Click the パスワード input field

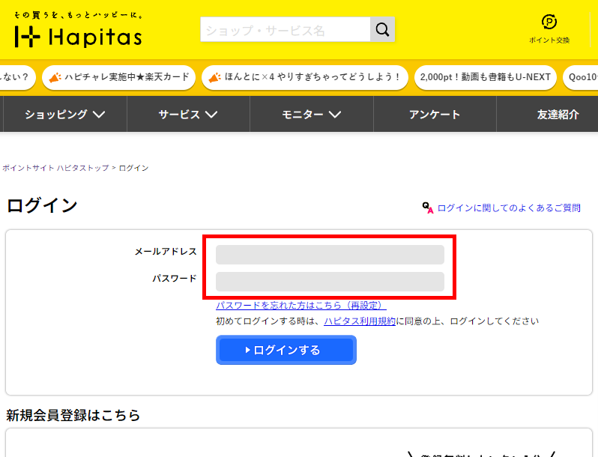[330, 282]
